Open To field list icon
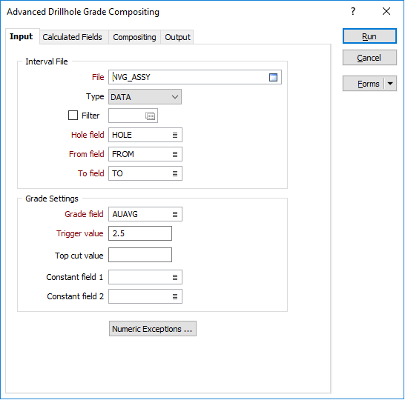This screenshot has height=400, width=405. (175, 173)
